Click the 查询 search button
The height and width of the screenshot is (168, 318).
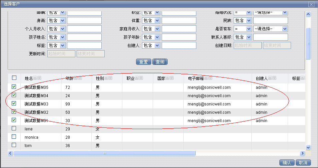(160, 62)
